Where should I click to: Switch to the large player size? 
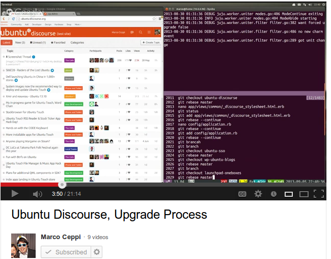point(304,194)
